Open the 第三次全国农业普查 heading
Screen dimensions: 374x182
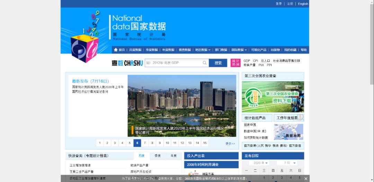(x=273, y=76)
